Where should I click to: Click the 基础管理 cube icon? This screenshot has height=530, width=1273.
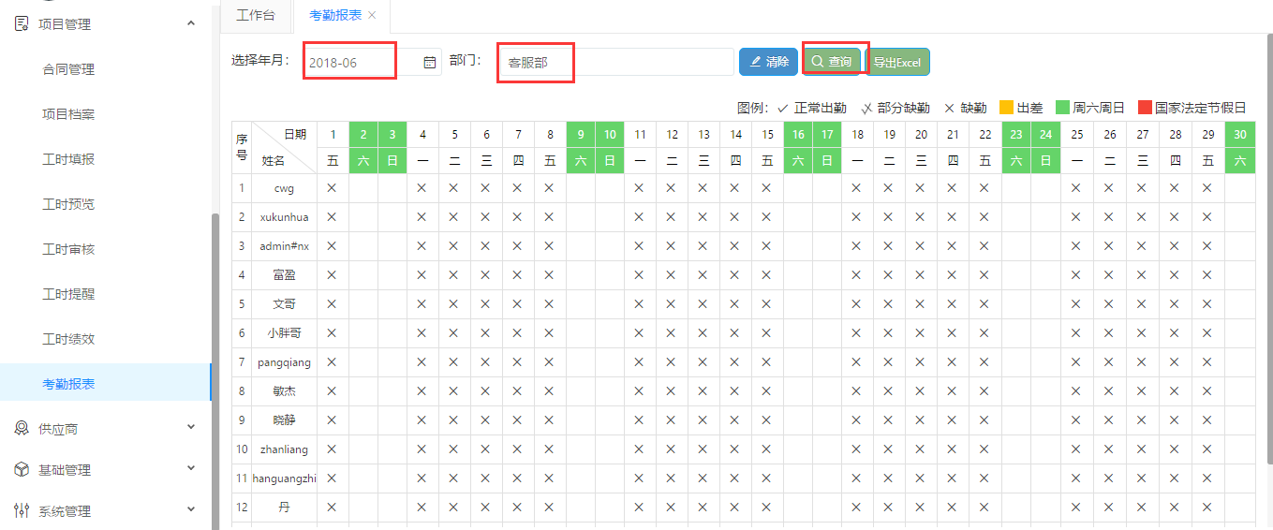coord(22,469)
